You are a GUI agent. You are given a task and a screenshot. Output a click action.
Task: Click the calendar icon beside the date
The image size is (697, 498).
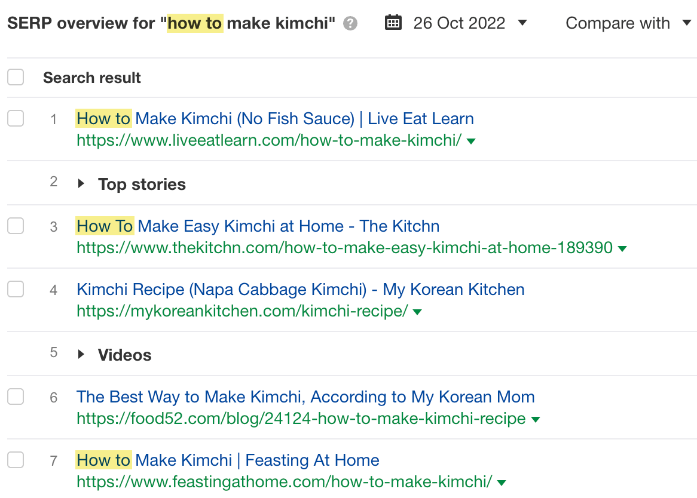393,22
